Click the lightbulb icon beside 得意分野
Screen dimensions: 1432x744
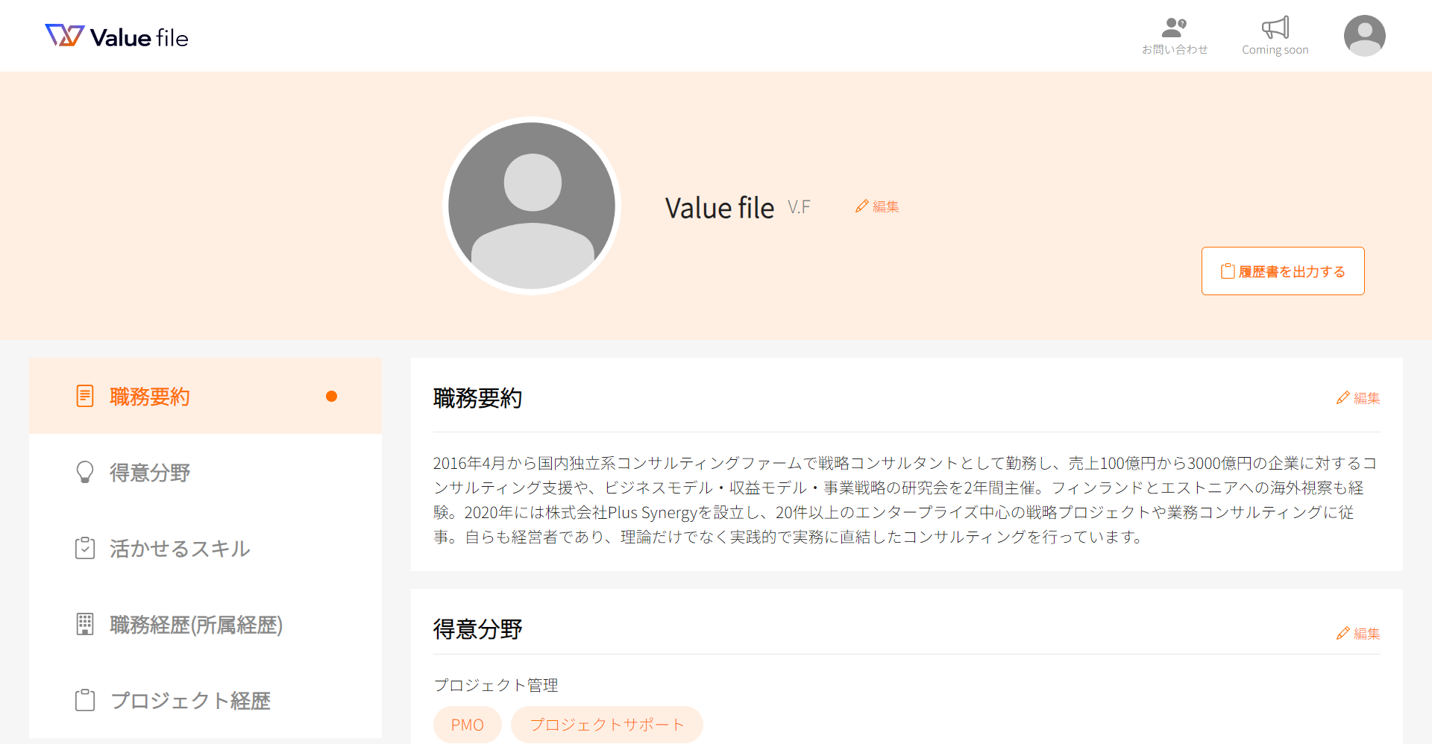[x=85, y=472]
